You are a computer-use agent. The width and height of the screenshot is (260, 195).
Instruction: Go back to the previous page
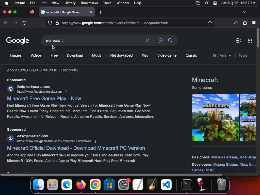click(6, 23)
